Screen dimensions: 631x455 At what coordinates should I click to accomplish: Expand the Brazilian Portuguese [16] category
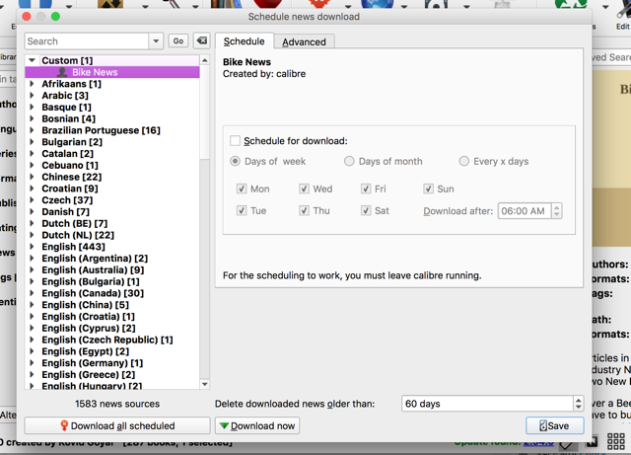tap(32, 130)
